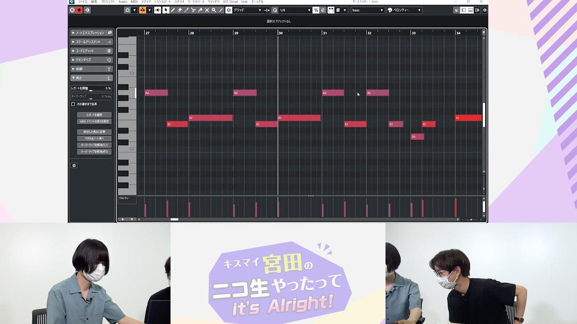The image size is (577, 324).
Task: Click the オーバーラップを解消(ポリ) button
Action: tap(94, 152)
